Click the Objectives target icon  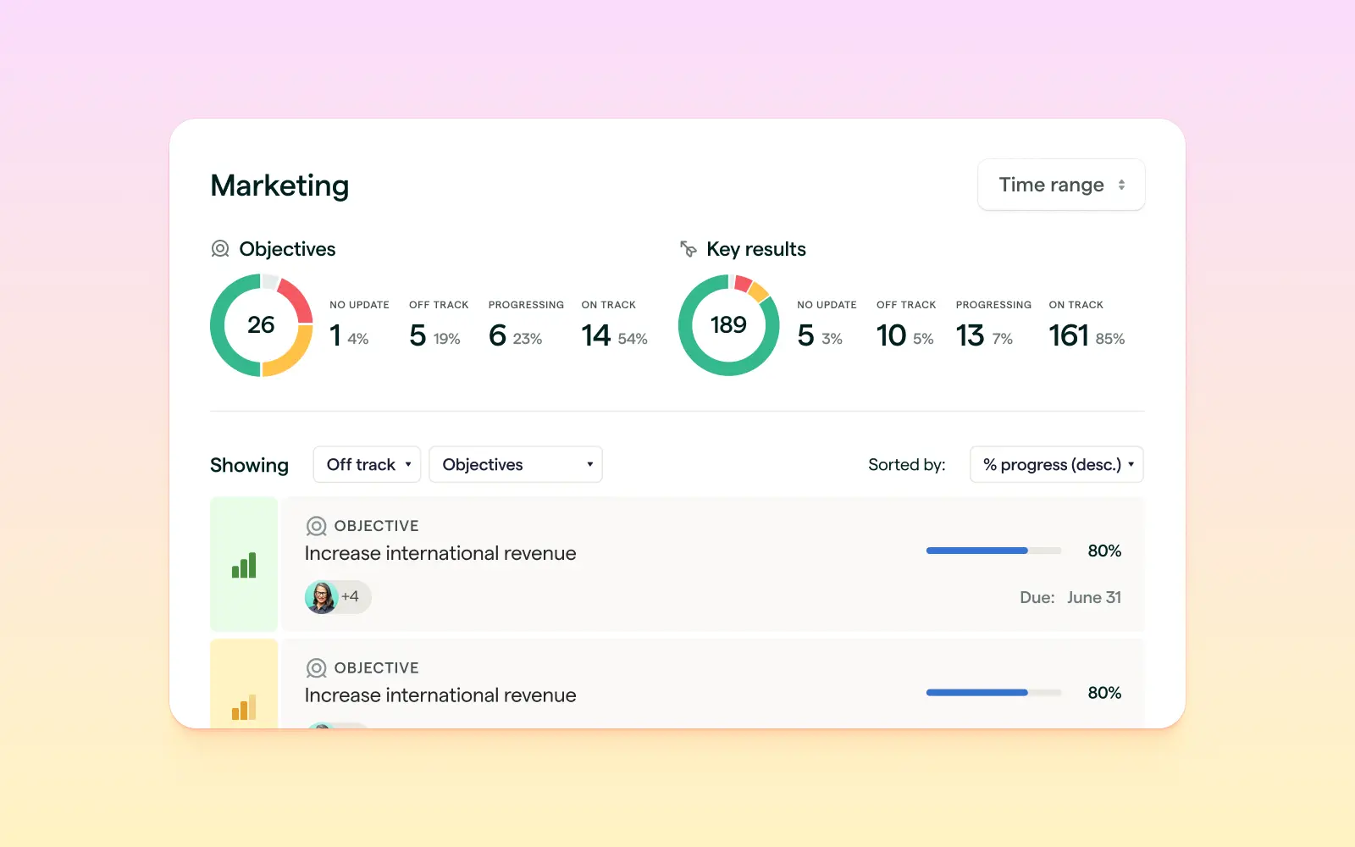[220, 248]
